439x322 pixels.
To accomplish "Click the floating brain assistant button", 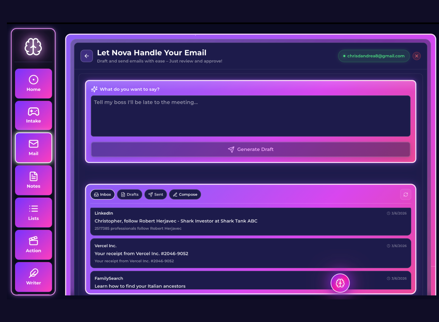I will click(x=340, y=283).
